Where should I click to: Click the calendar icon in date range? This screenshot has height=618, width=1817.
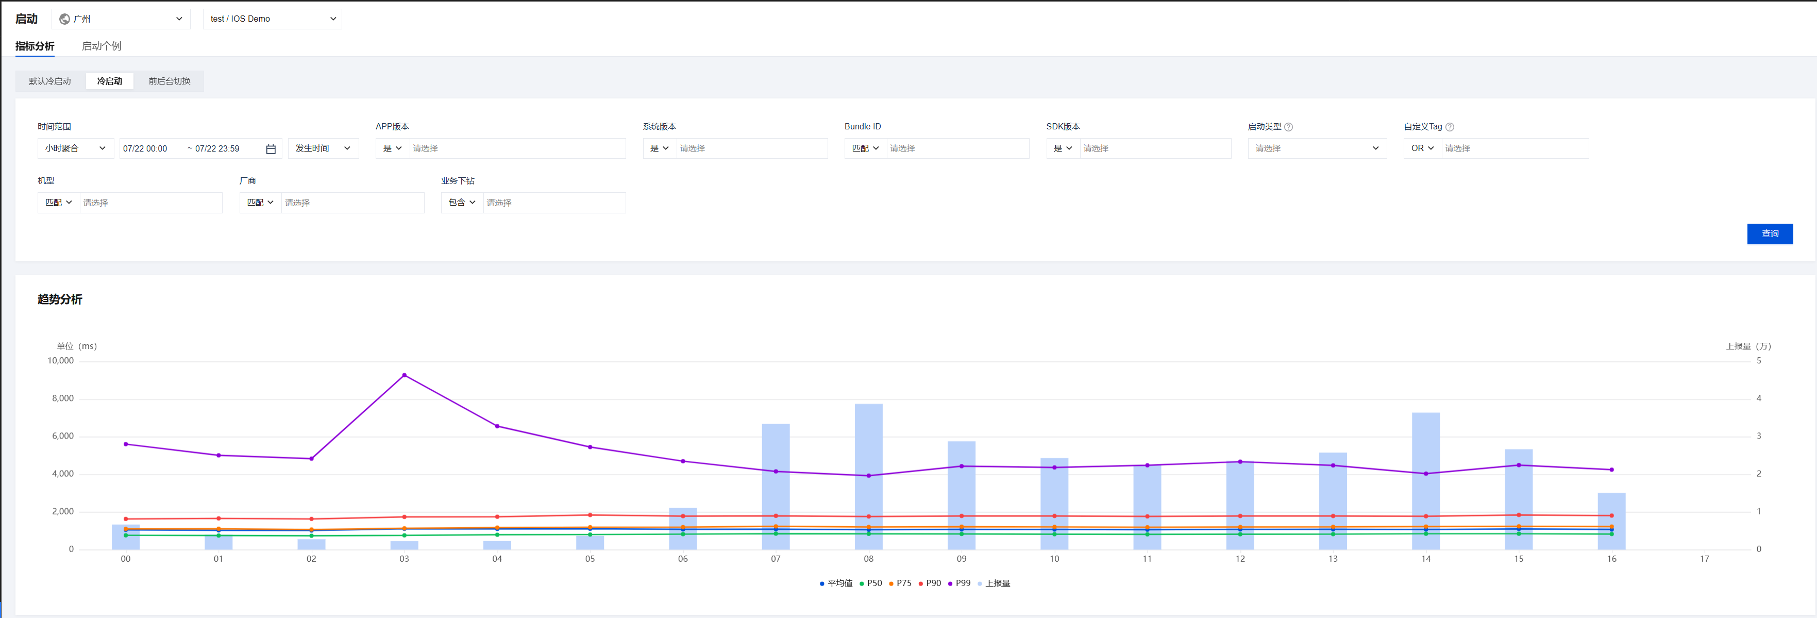click(270, 149)
